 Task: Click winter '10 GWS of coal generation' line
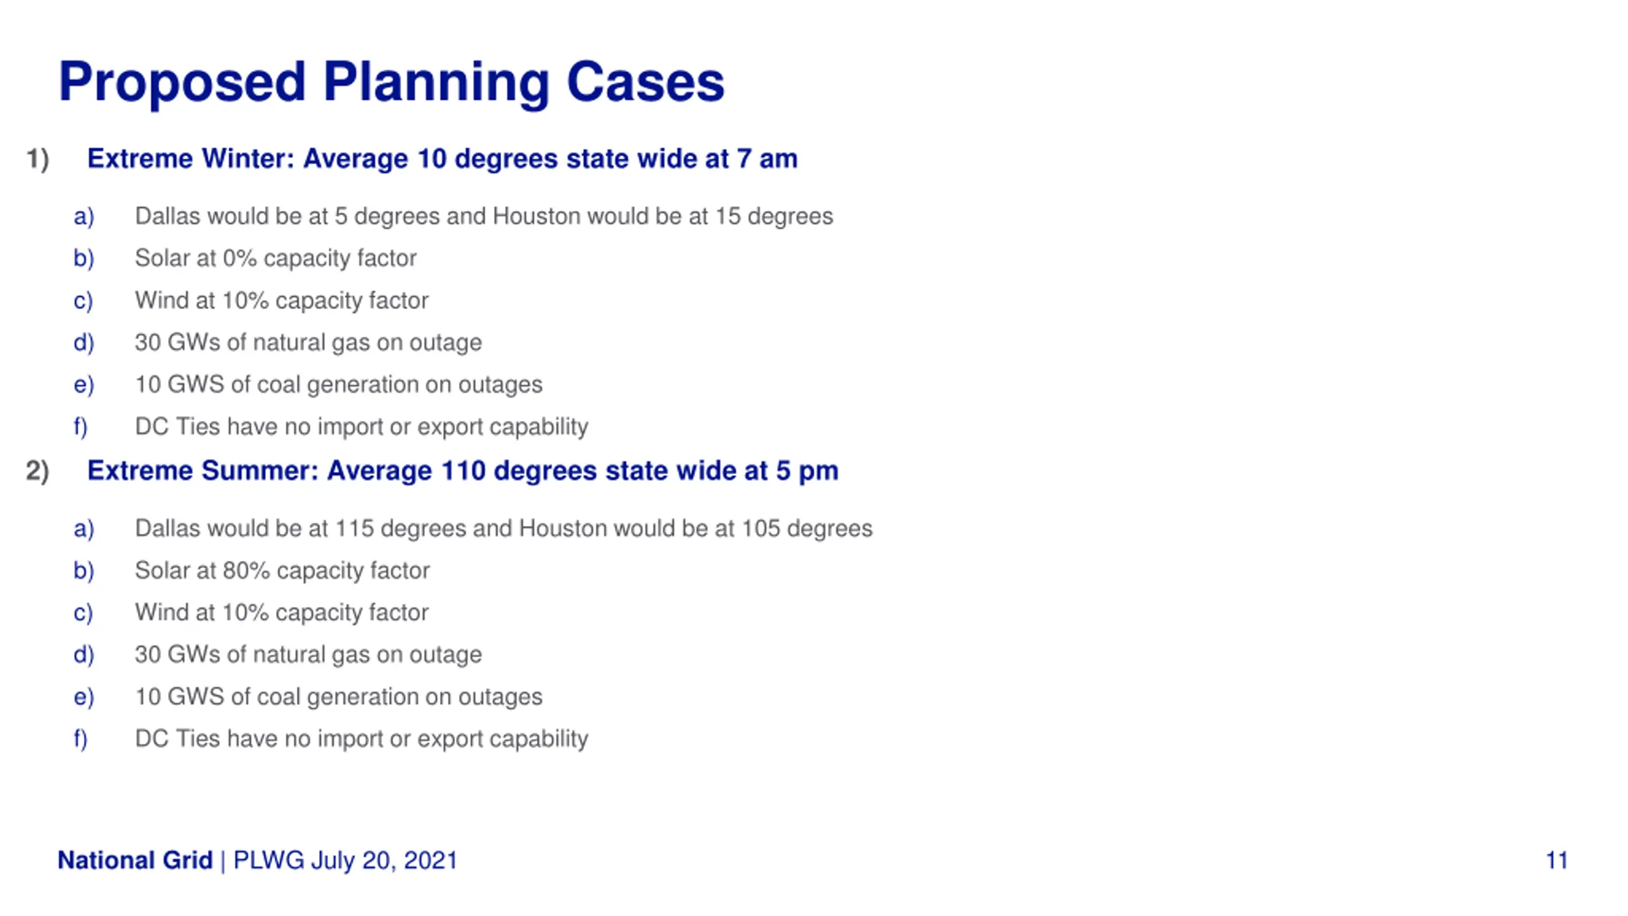(338, 385)
